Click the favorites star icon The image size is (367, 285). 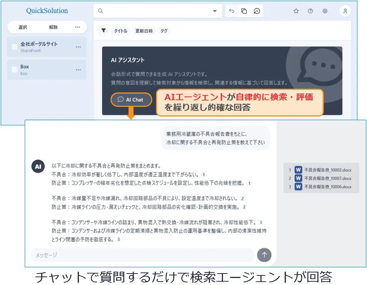click(296, 11)
